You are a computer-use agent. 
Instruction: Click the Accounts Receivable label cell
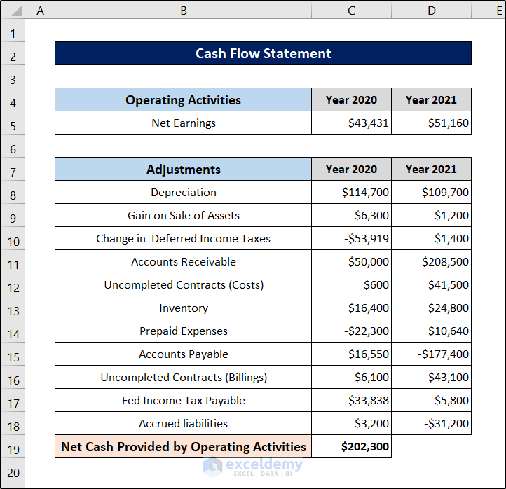click(184, 261)
